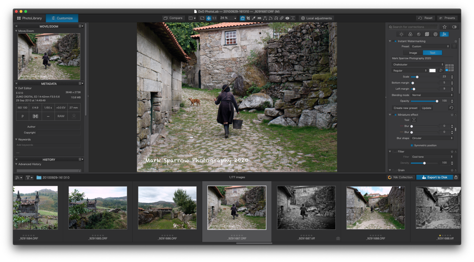Click the Miniature effect Tool icon
The image size is (474, 262).
click(x=414, y=120)
